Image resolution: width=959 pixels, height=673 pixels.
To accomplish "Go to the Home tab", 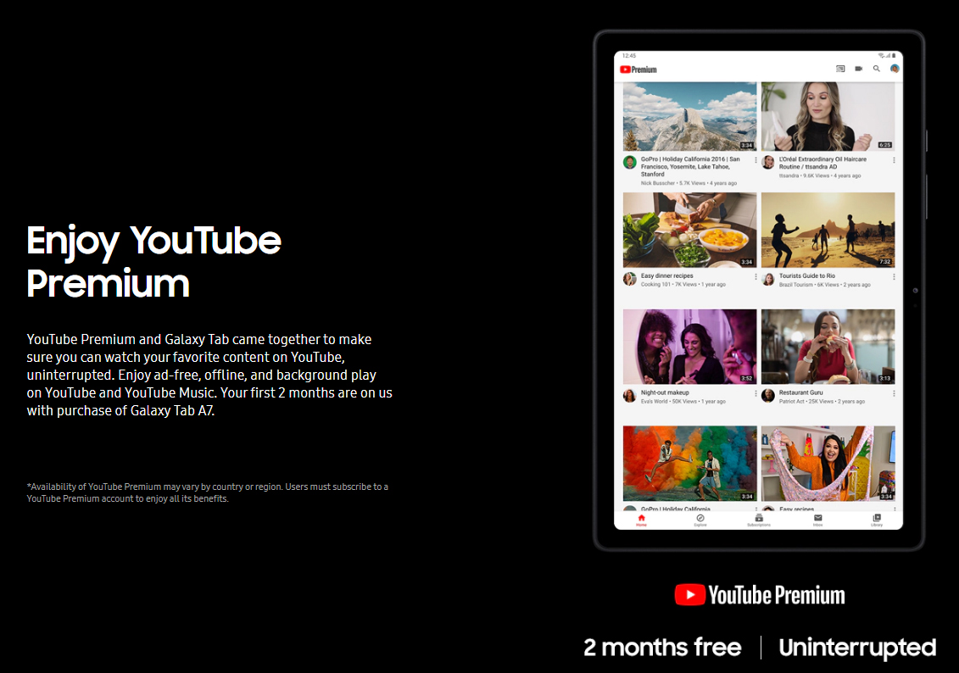I will click(x=641, y=520).
